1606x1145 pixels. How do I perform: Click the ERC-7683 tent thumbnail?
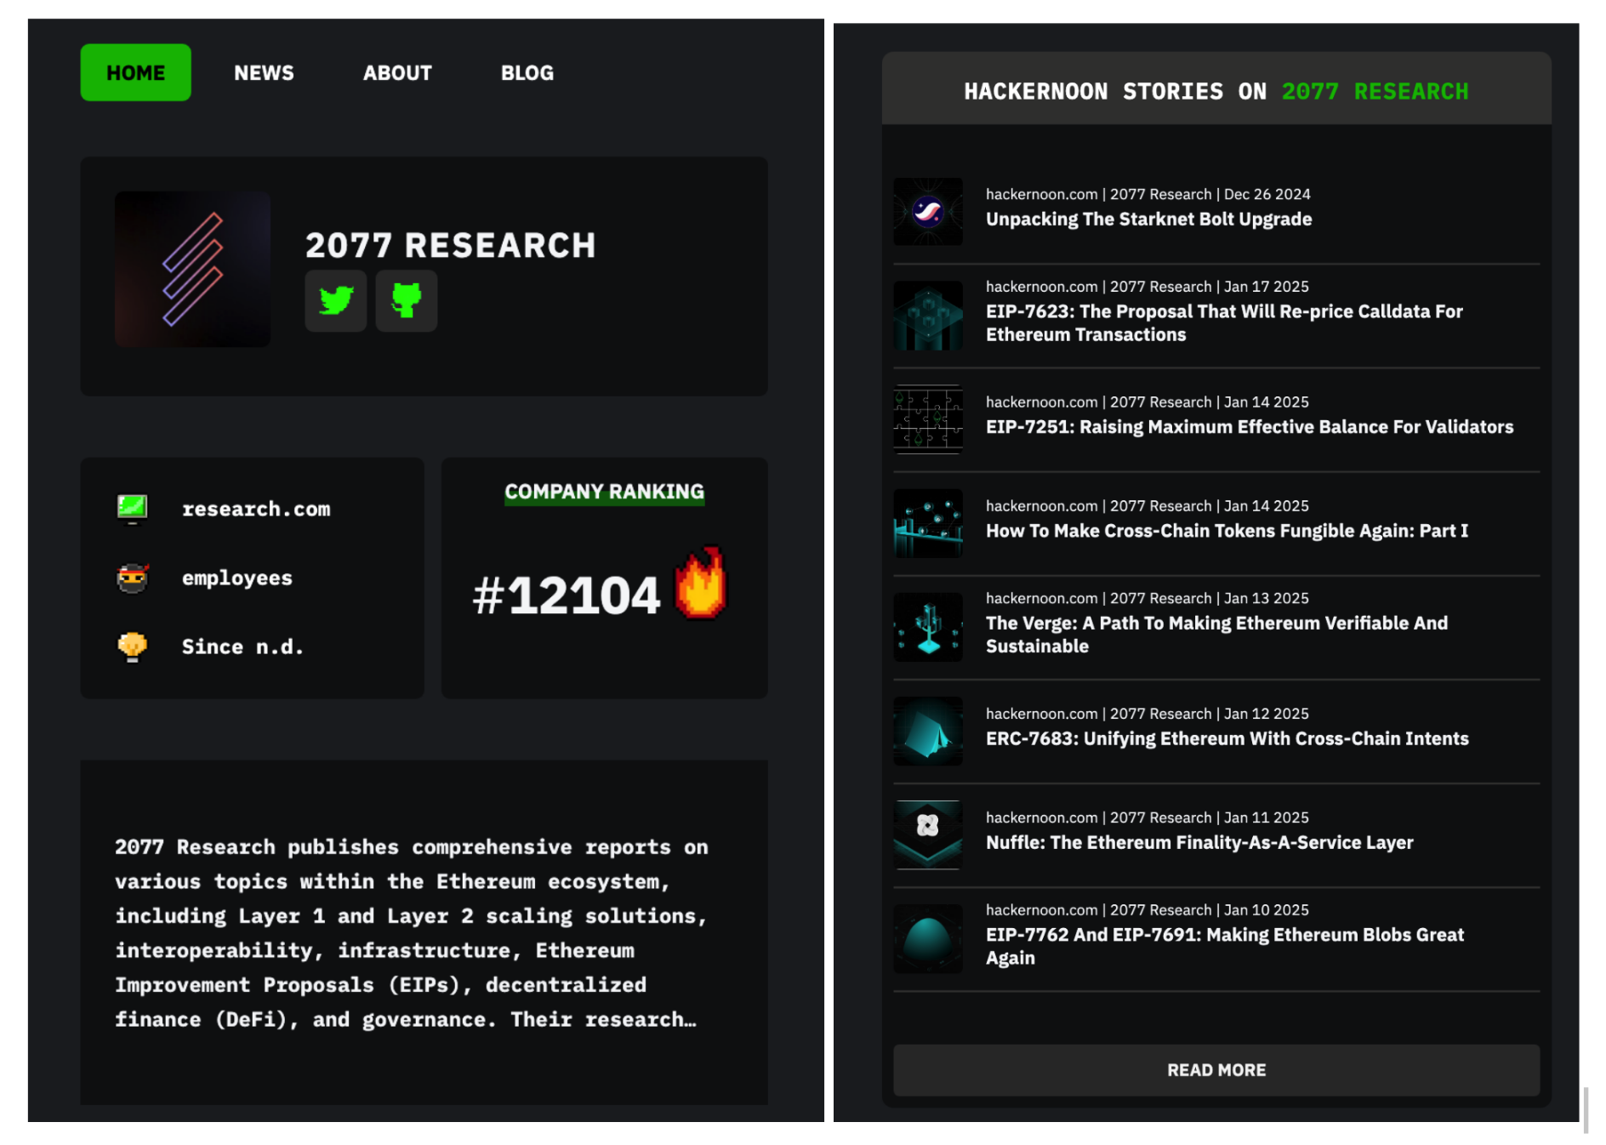pyautogui.click(x=928, y=730)
